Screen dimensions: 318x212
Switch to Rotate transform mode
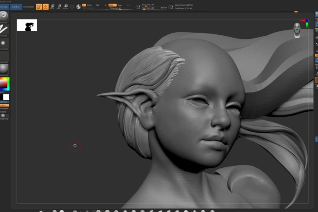pos(65,7)
